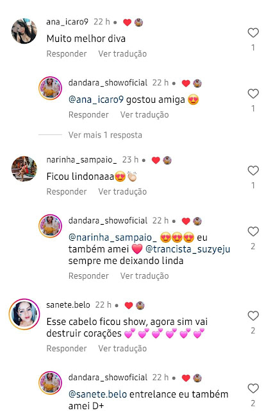
Task: Open the @sanete.belo mention link
Action: click(97, 394)
